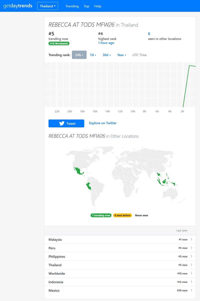Select the 24h trending rank tab
200x301 pixels.
click(x=79, y=55)
